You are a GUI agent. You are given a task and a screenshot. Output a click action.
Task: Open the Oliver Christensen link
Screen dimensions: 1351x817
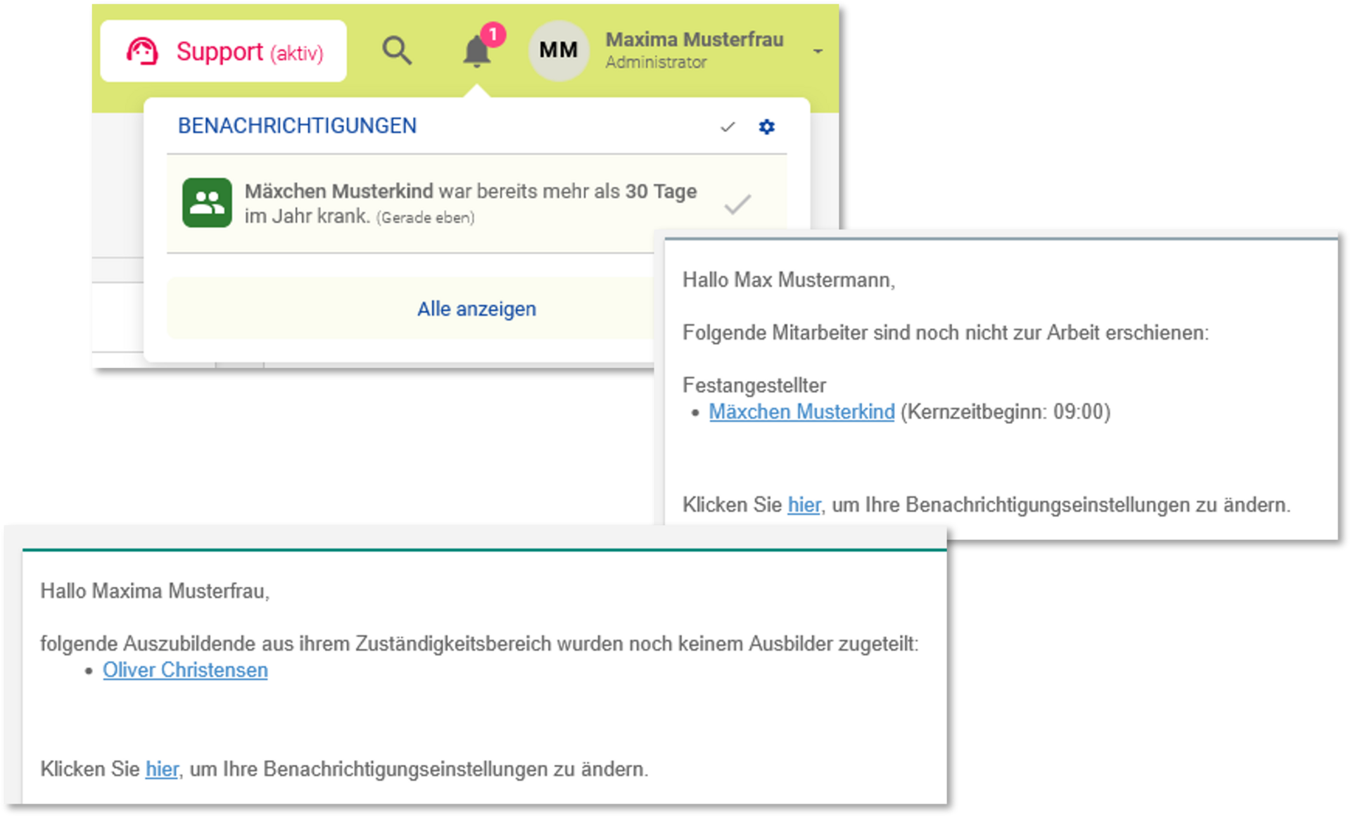[185, 669]
